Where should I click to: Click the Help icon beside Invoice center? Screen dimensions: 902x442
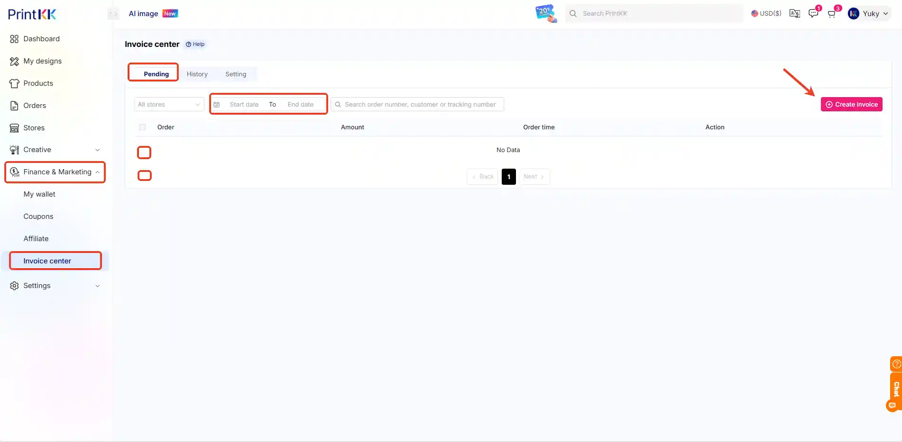[x=188, y=44]
